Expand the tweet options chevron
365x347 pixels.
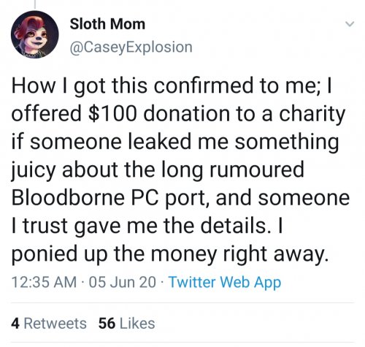(x=350, y=24)
